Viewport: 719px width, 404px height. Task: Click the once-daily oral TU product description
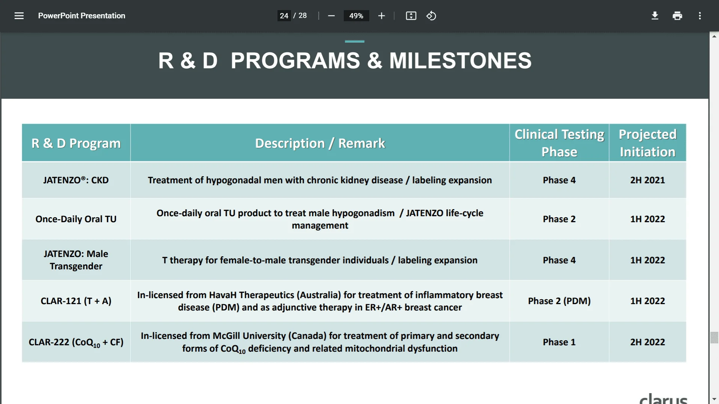tap(320, 219)
